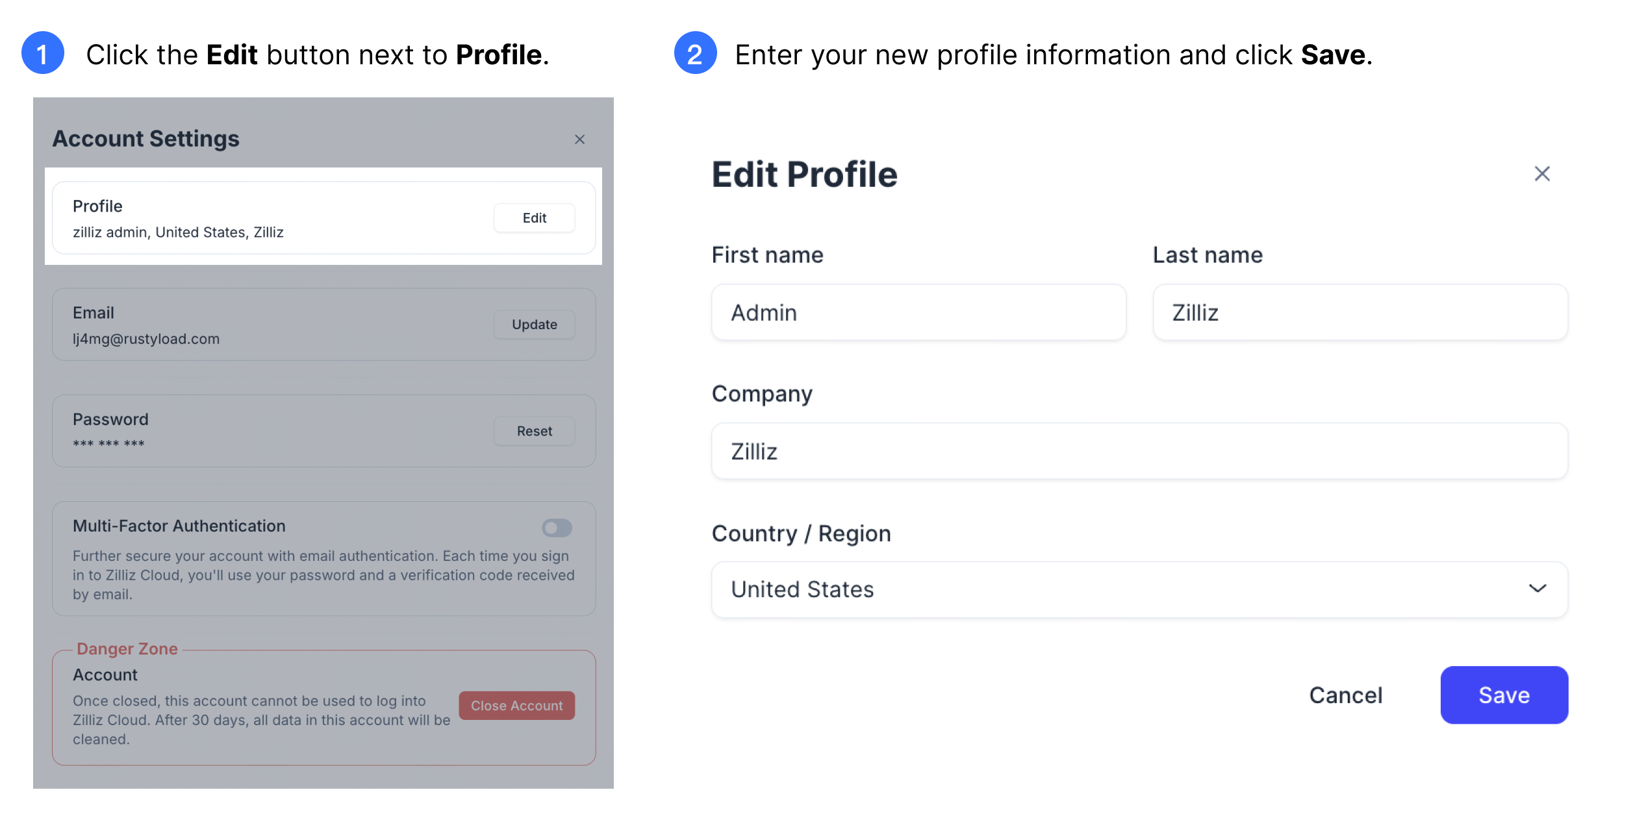This screenshot has width=1631, height=816.
Task: Select United States from country dropdown
Action: (1140, 588)
